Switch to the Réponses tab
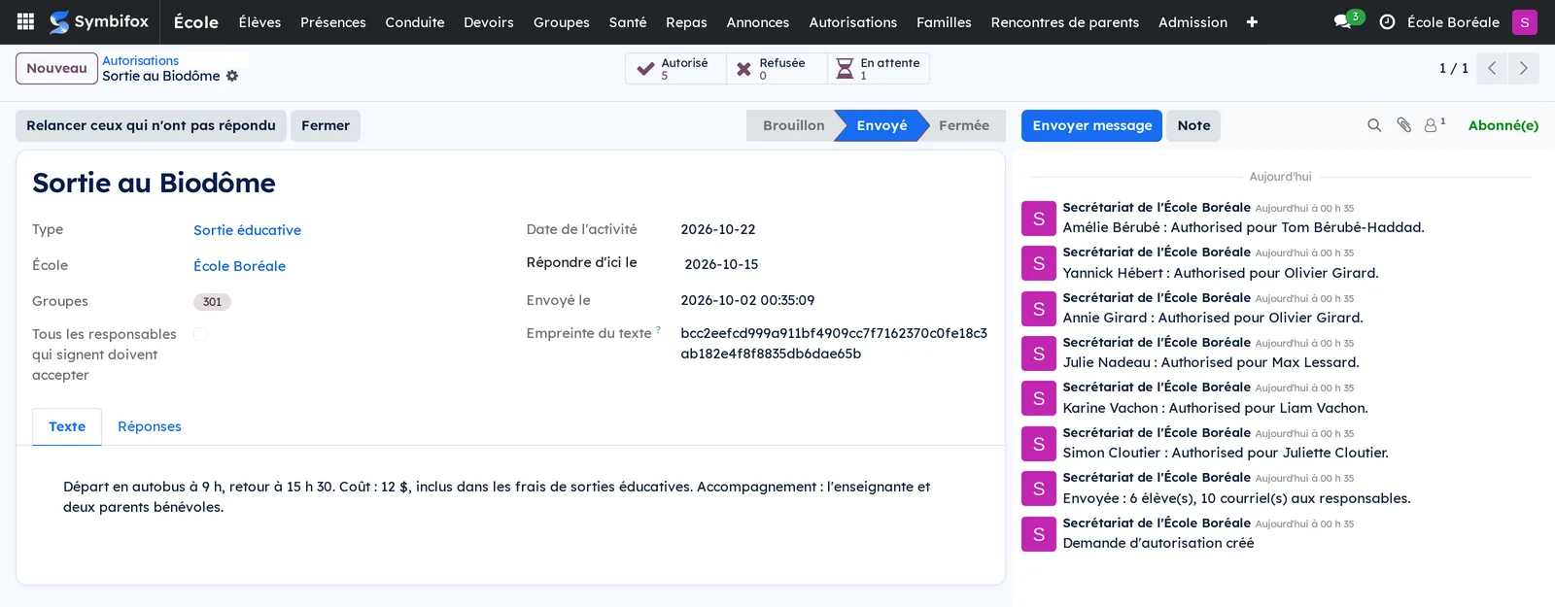 click(x=150, y=426)
